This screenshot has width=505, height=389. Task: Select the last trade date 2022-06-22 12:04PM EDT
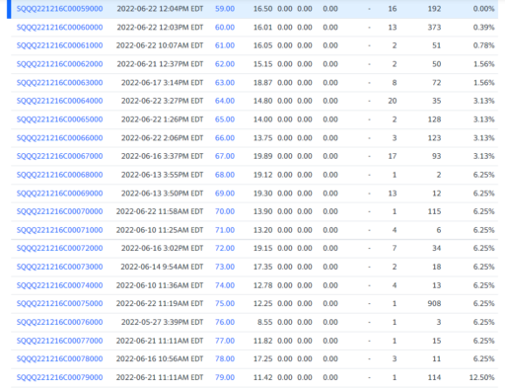(x=160, y=9)
